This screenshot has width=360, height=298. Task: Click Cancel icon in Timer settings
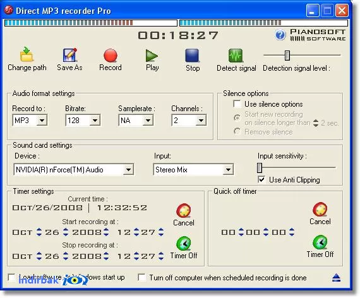tap(183, 210)
